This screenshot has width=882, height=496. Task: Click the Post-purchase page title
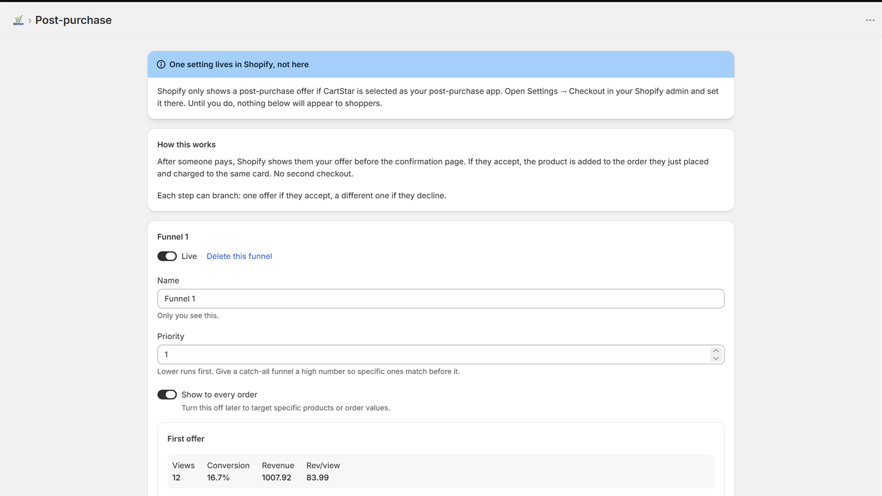(x=73, y=20)
